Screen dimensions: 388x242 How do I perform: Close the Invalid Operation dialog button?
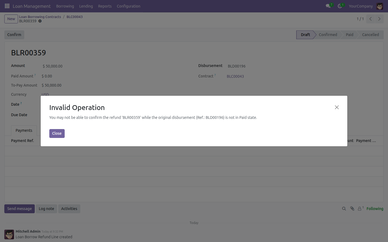(57, 133)
